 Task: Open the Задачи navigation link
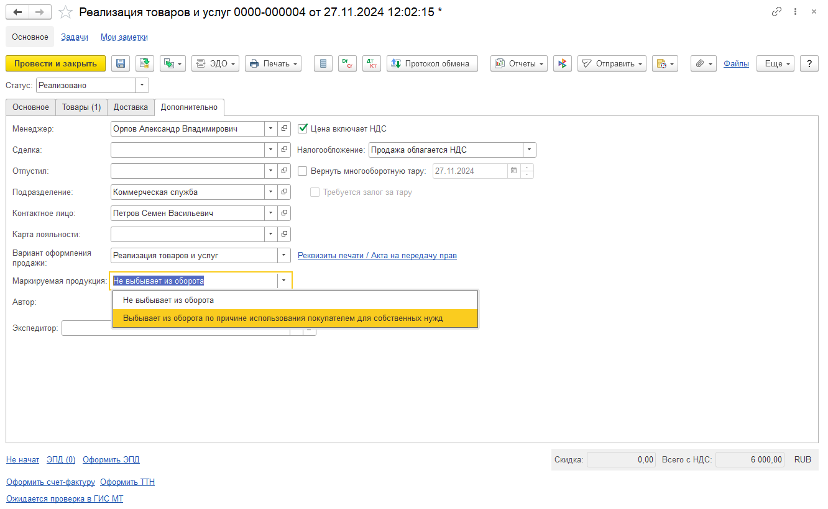tap(75, 37)
